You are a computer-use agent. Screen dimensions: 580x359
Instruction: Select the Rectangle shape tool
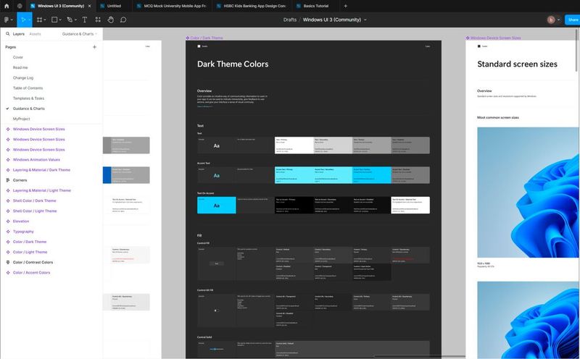(x=54, y=20)
